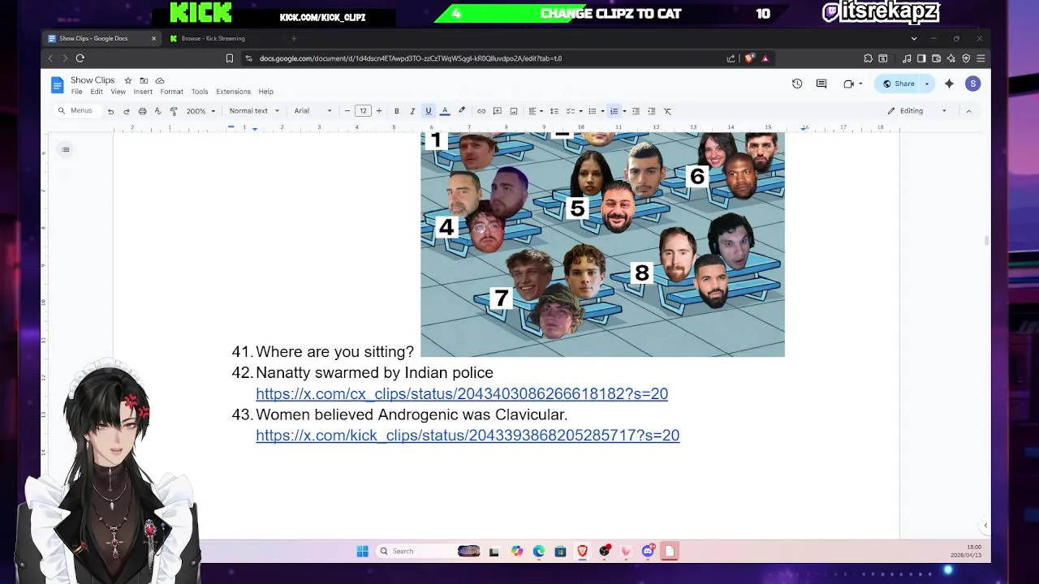The width and height of the screenshot is (1039, 584).
Task: Increase indent of the list
Action: click(651, 111)
